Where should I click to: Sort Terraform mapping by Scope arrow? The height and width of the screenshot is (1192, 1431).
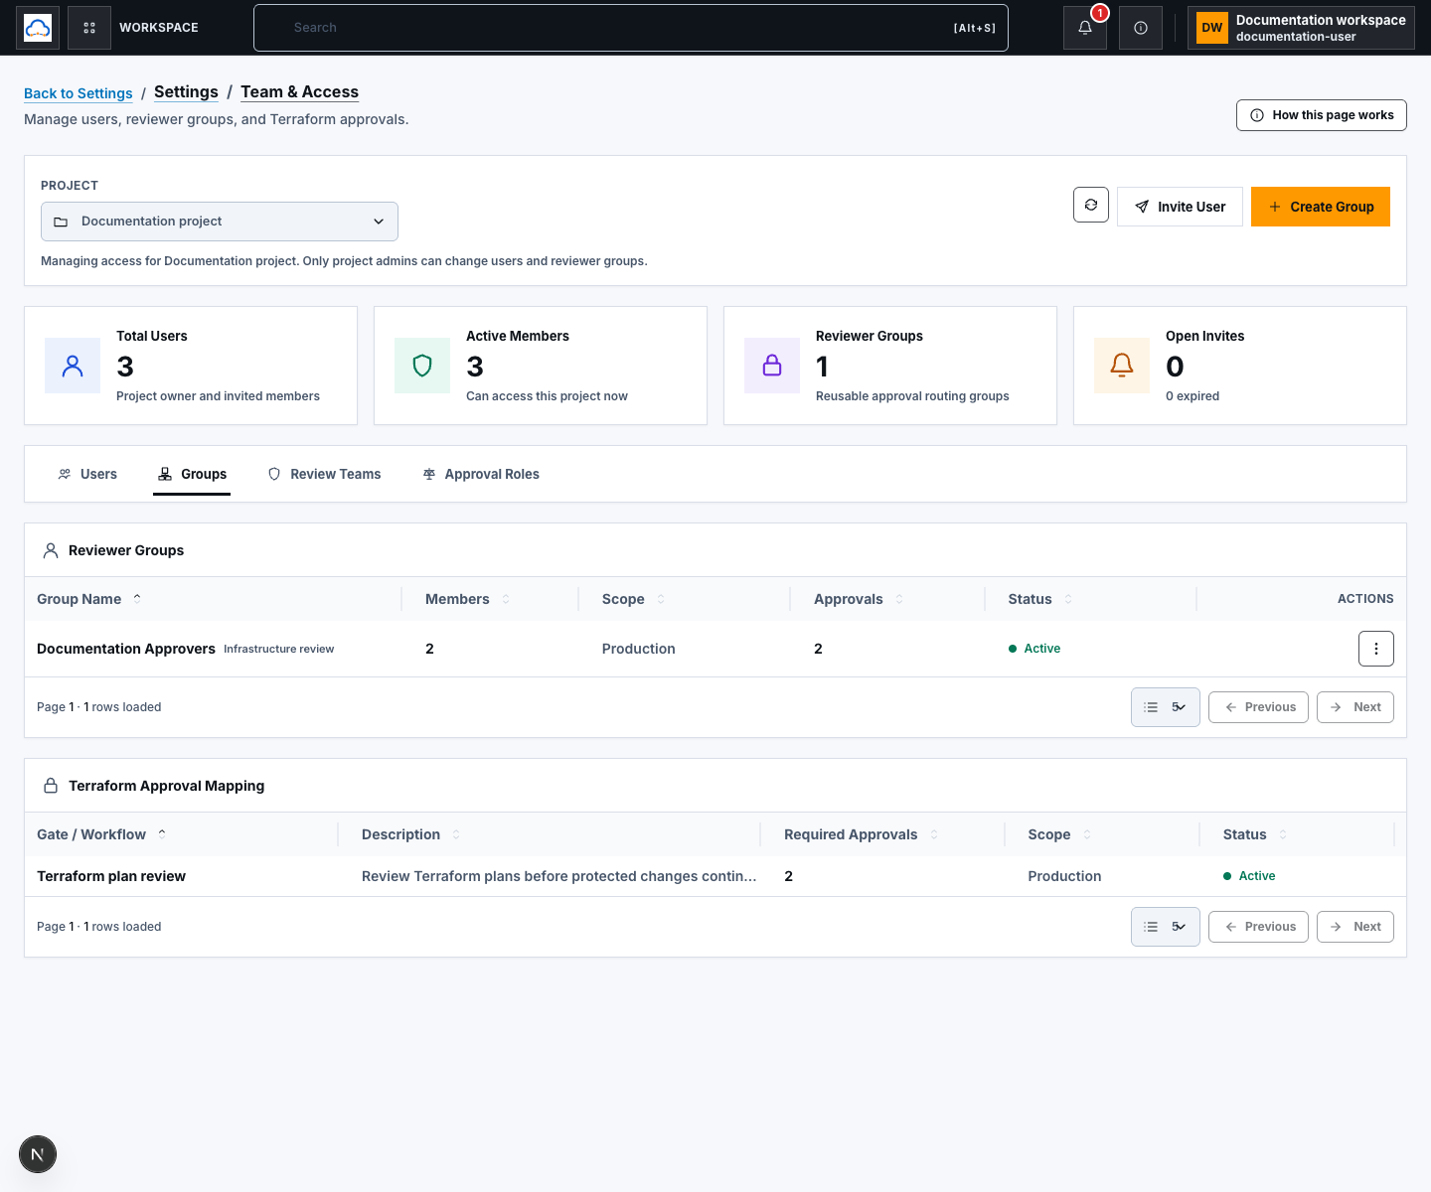(1087, 834)
